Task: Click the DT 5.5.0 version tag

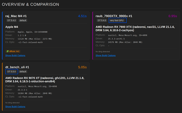Action: pos(12,72)
